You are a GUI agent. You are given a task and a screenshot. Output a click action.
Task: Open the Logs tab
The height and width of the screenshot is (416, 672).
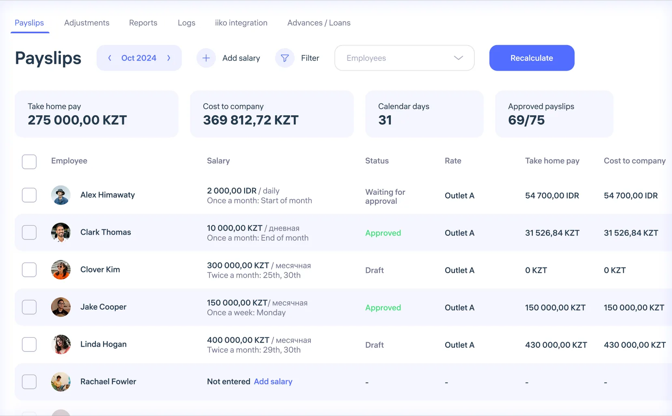(187, 23)
